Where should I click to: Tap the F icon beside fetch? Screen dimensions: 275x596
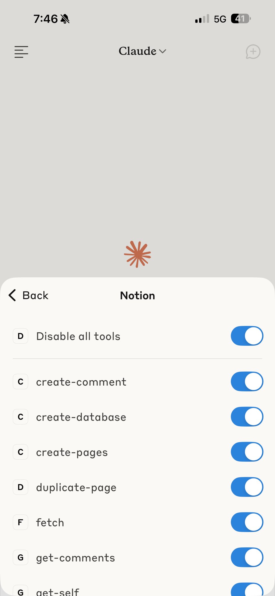pos(20,522)
